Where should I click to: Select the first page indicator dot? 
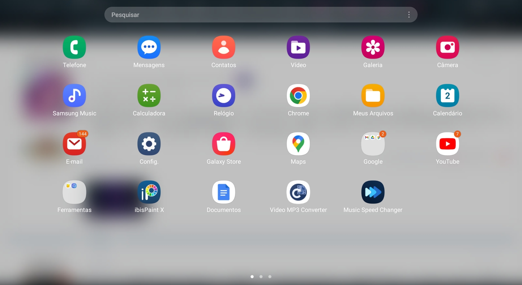point(252,277)
